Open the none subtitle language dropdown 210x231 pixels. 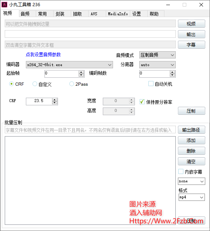coord(191,181)
